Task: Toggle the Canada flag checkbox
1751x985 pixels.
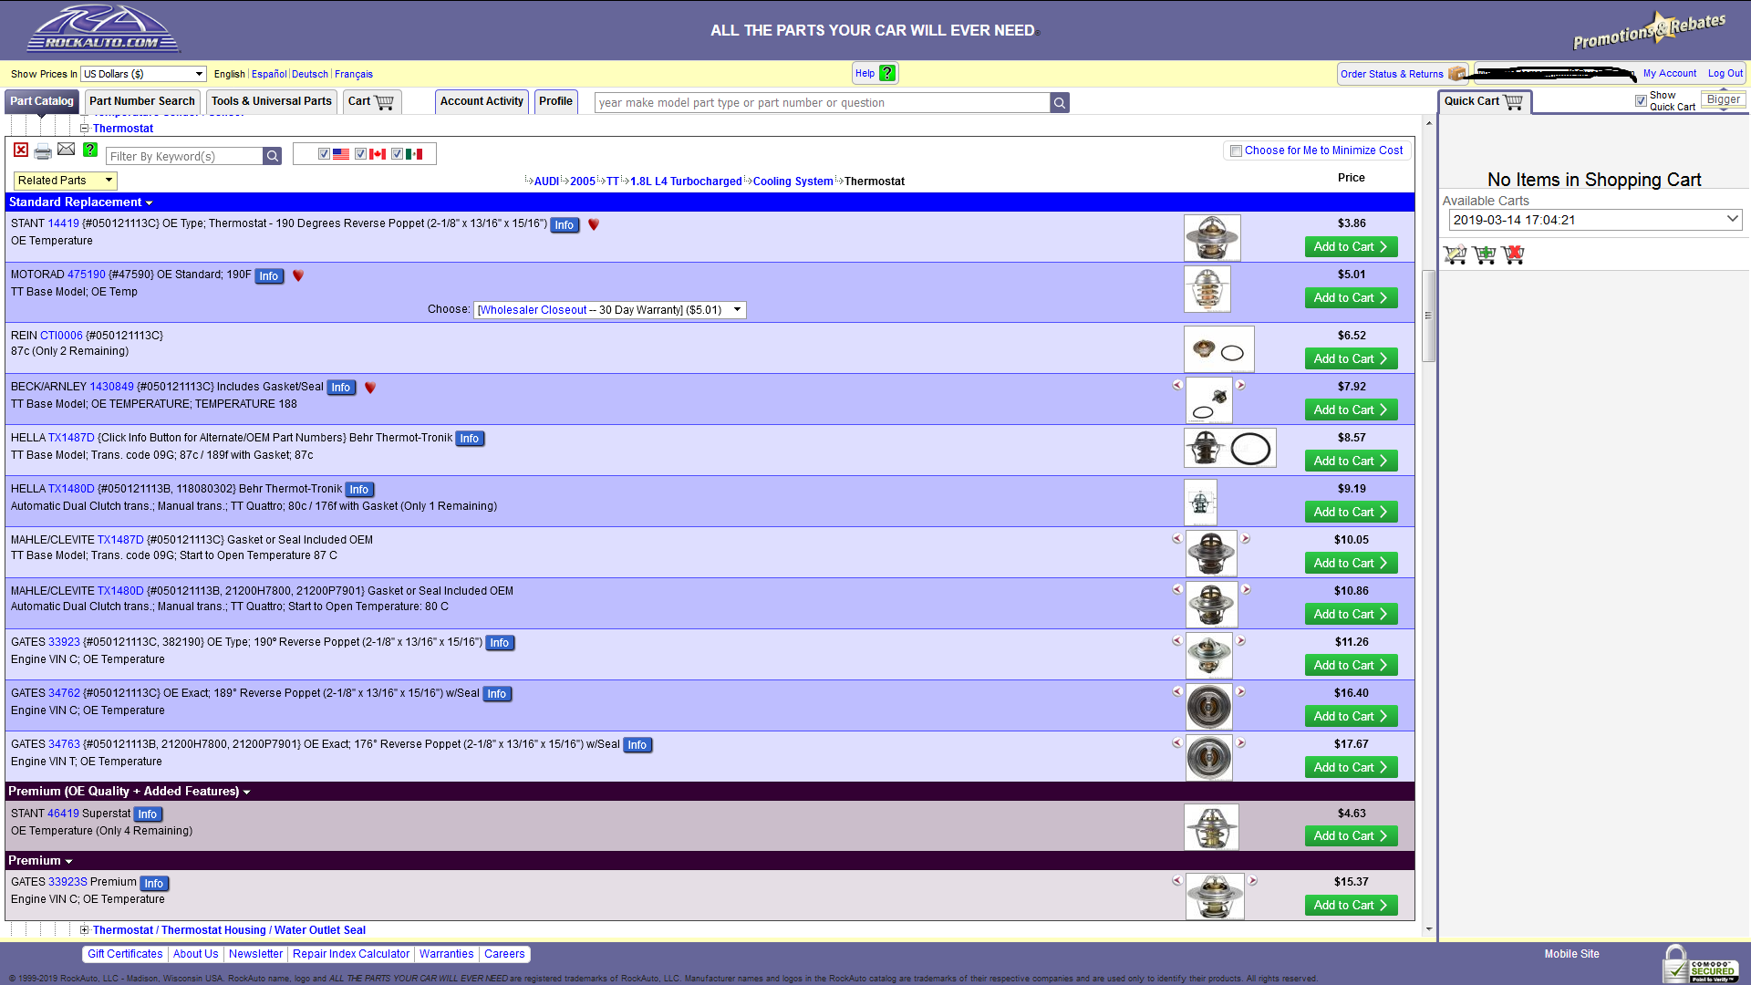Action: [x=360, y=153]
